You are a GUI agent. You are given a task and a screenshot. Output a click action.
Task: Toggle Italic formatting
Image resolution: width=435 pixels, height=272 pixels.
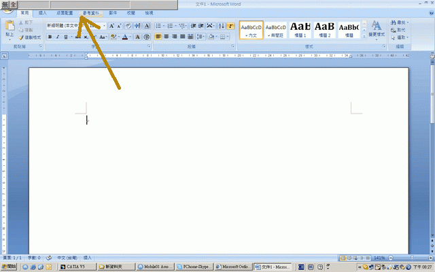[x=58, y=37]
